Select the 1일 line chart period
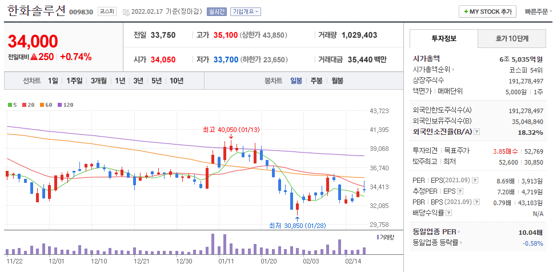This screenshot has height=272, width=557. click(x=53, y=81)
